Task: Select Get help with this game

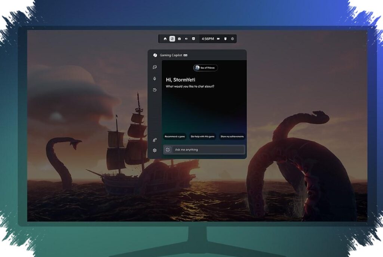Action: point(202,137)
